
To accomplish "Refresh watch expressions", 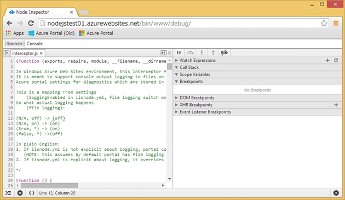I will tap(336, 60).
